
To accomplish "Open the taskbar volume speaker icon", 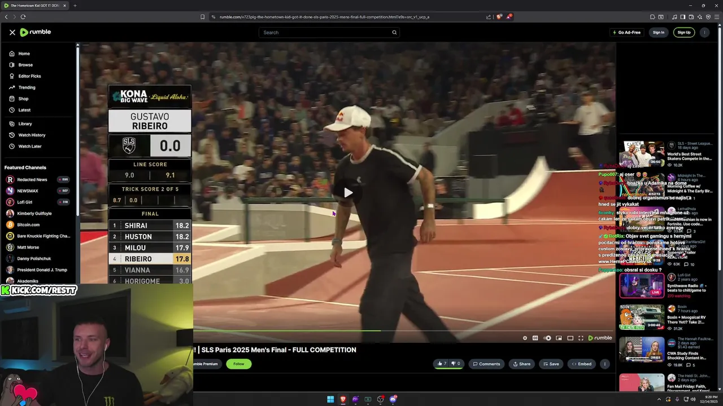I will [x=693, y=399].
